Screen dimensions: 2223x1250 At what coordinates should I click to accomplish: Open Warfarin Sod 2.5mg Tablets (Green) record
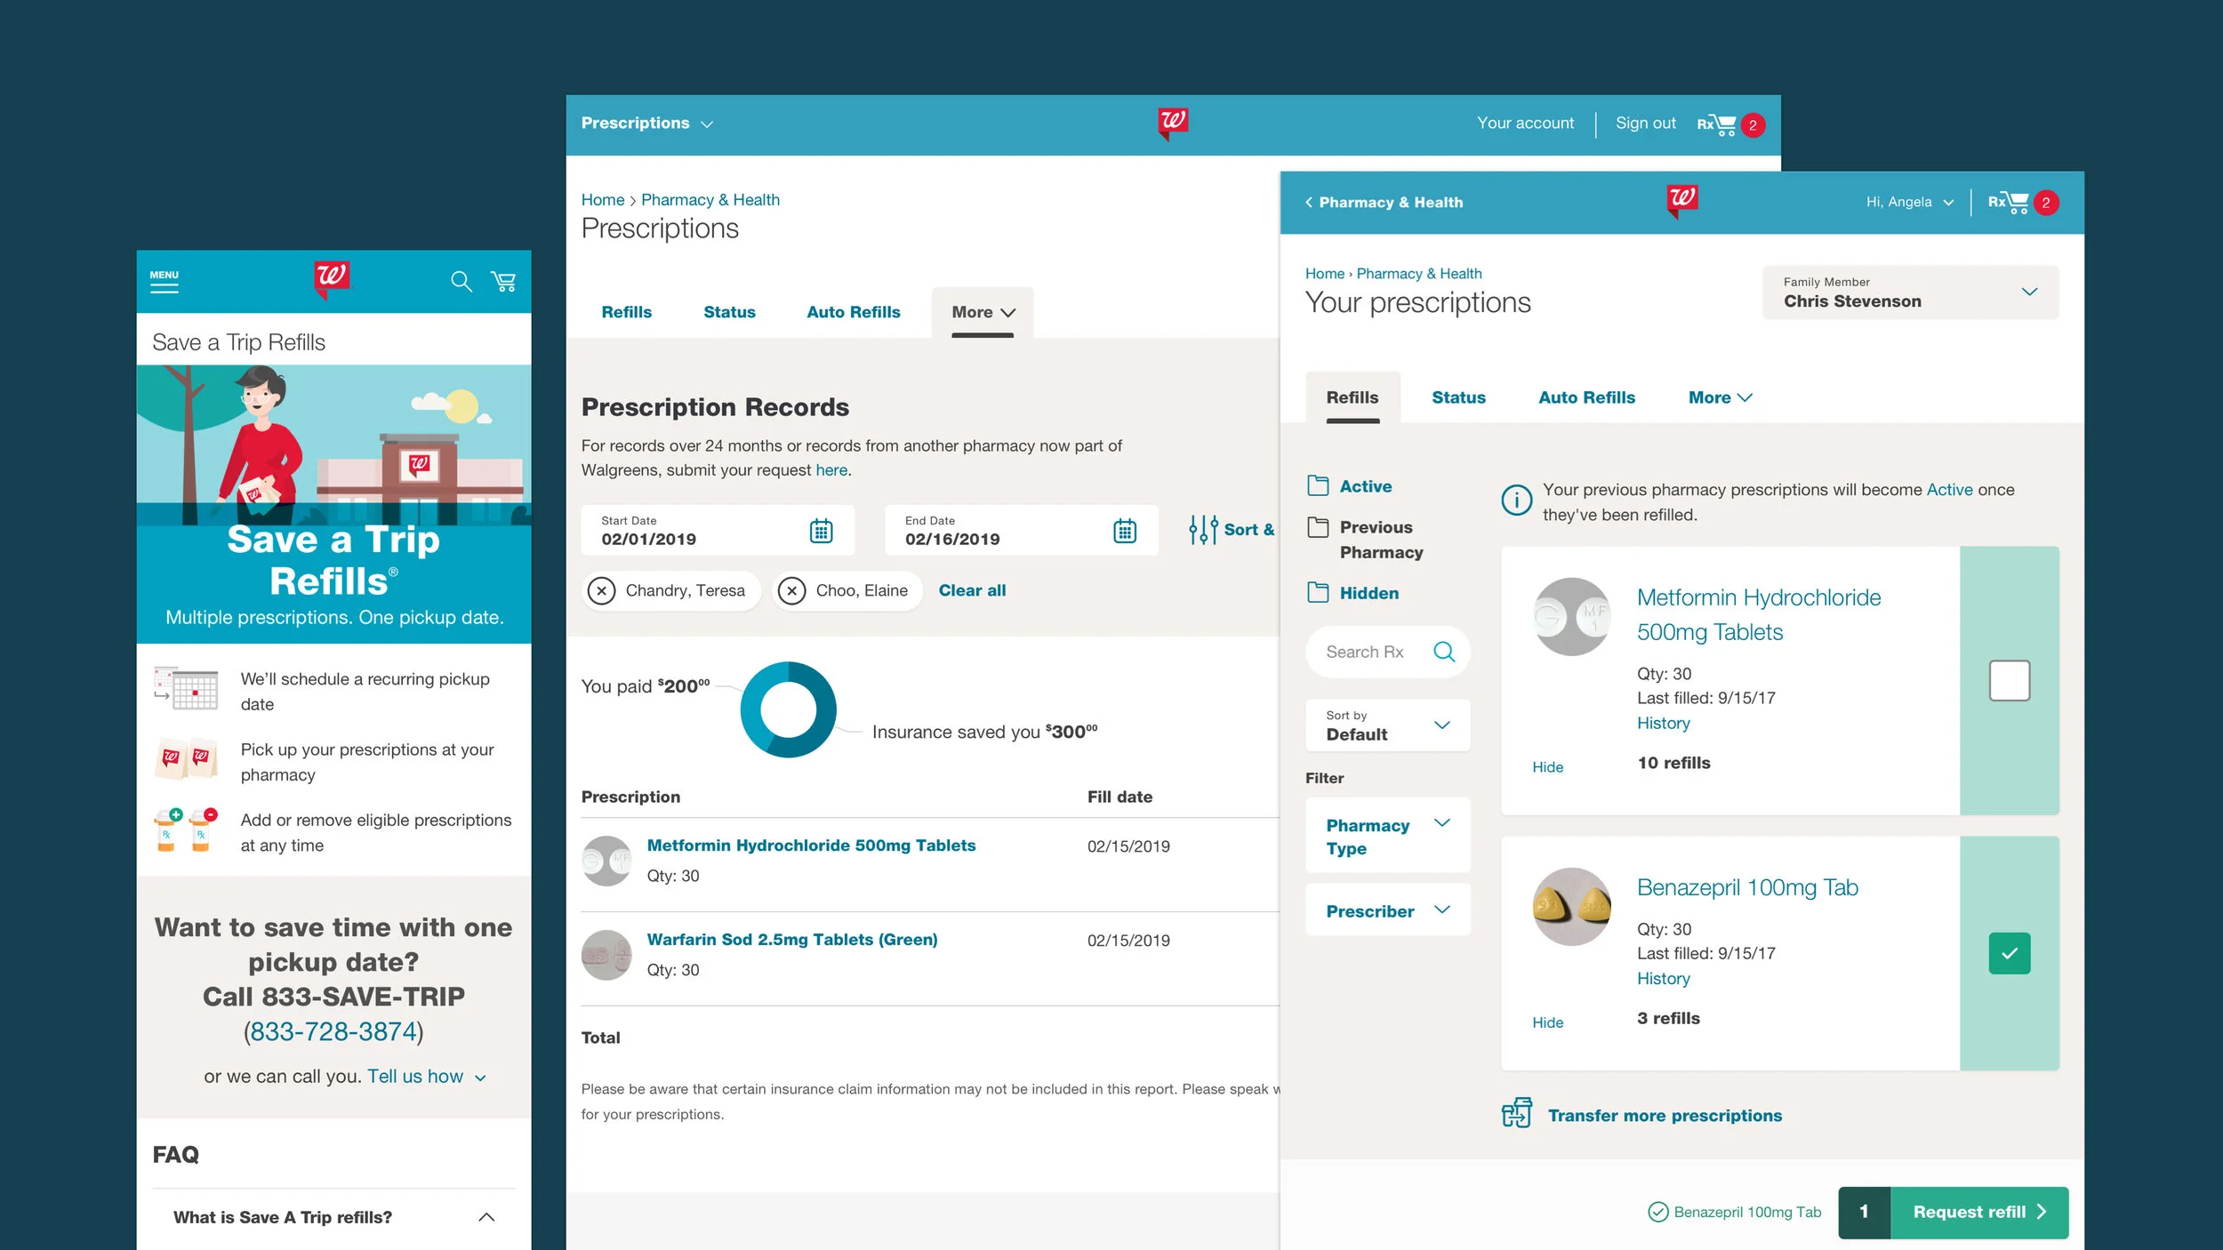coord(791,940)
